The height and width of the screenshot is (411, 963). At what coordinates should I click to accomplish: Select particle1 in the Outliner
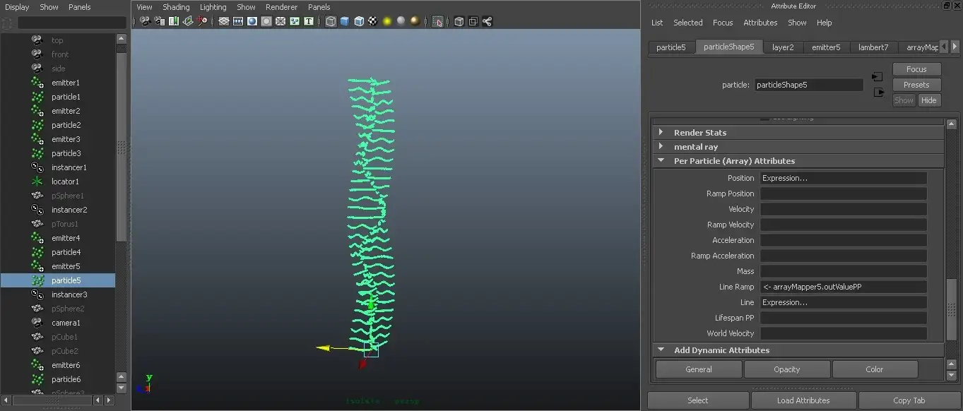click(x=66, y=97)
